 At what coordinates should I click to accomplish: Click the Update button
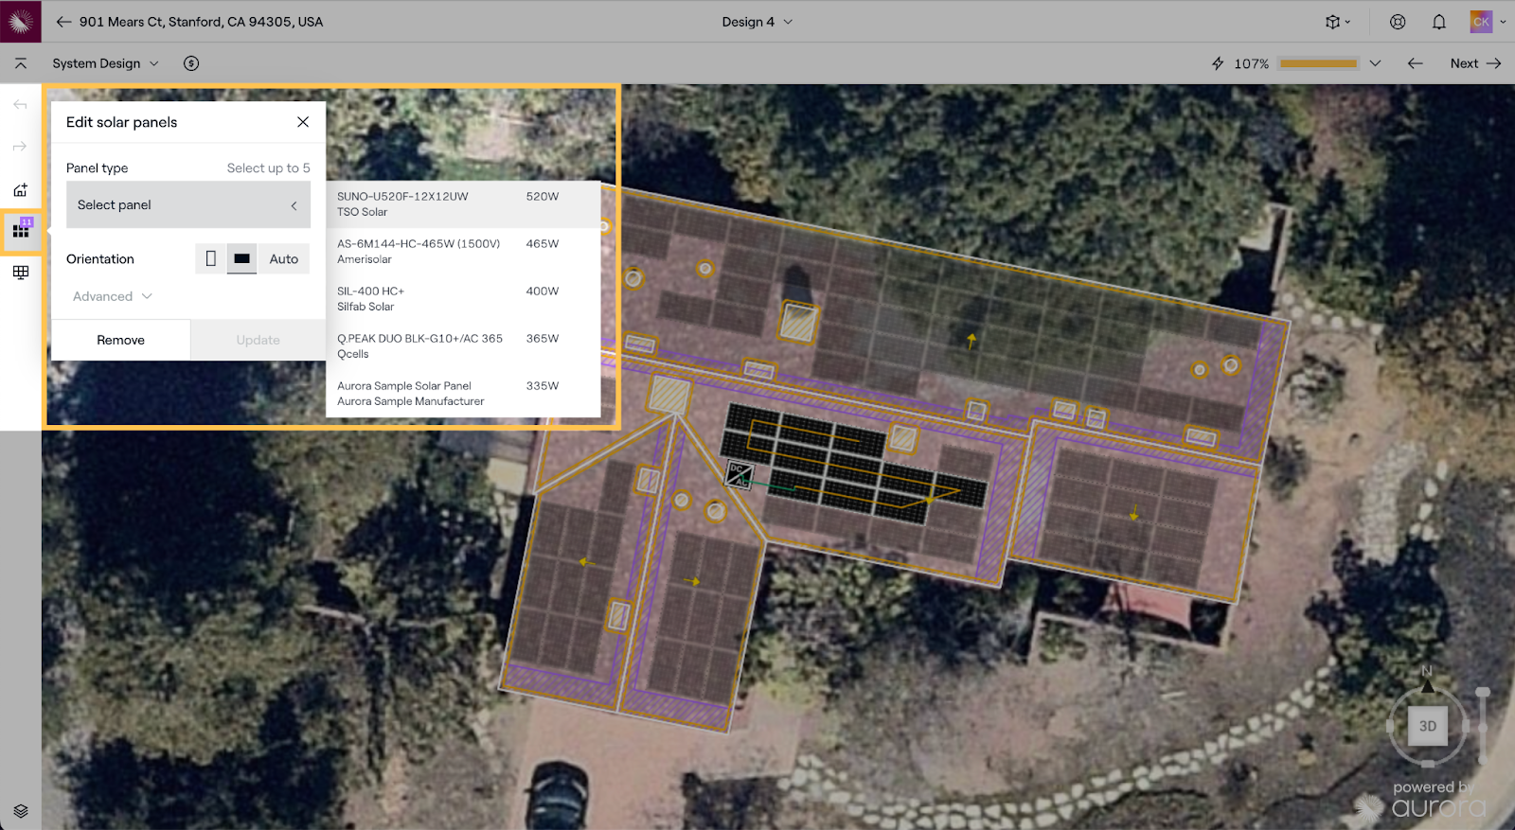click(x=258, y=340)
